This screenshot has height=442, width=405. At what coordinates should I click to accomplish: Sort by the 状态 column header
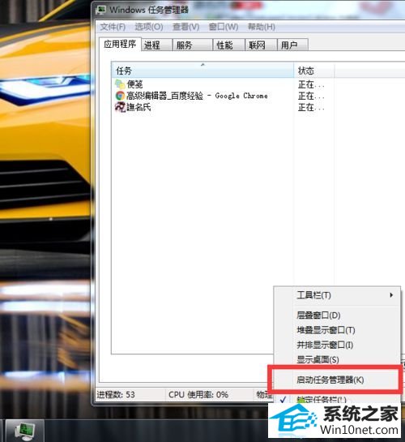(x=314, y=71)
